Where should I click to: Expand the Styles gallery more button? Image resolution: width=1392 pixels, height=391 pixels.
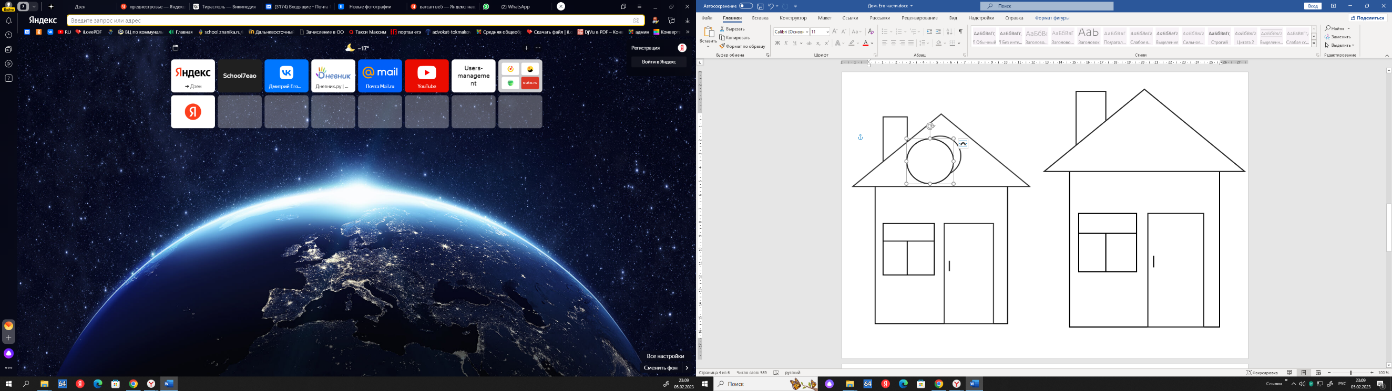tap(1314, 44)
